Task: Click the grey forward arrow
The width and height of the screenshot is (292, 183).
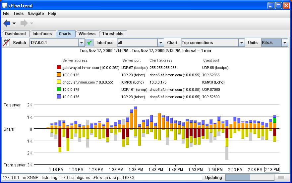Action: point(24,23)
